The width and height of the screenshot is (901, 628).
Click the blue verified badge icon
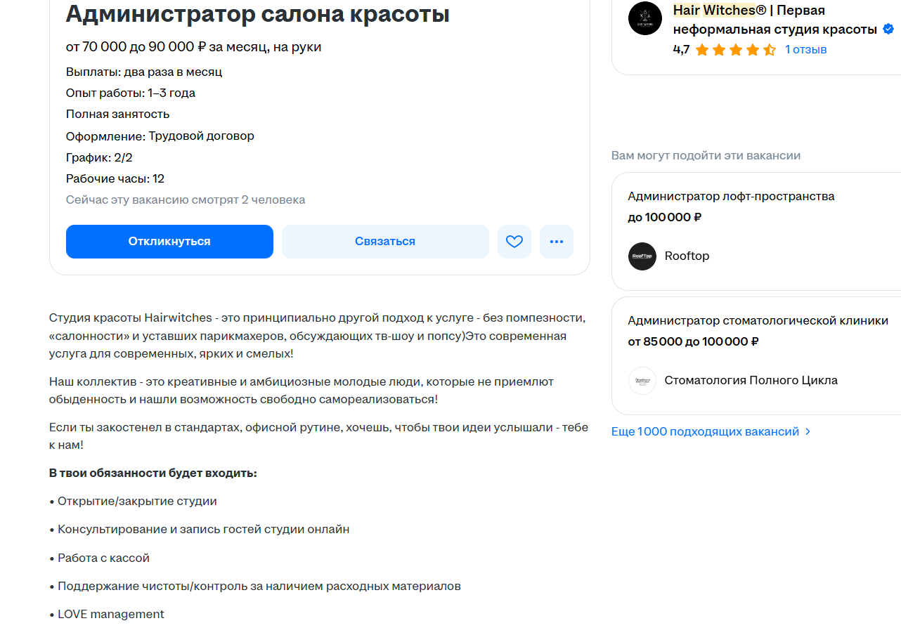(x=888, y=30)
